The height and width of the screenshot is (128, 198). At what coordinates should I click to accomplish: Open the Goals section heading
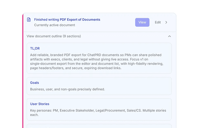35,83
